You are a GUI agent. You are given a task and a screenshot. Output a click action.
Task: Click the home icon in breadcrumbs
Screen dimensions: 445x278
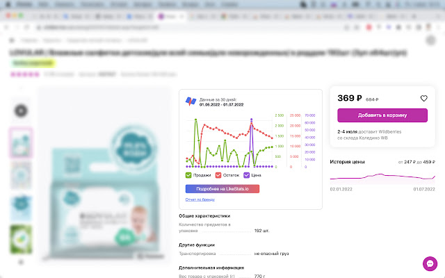12,40
